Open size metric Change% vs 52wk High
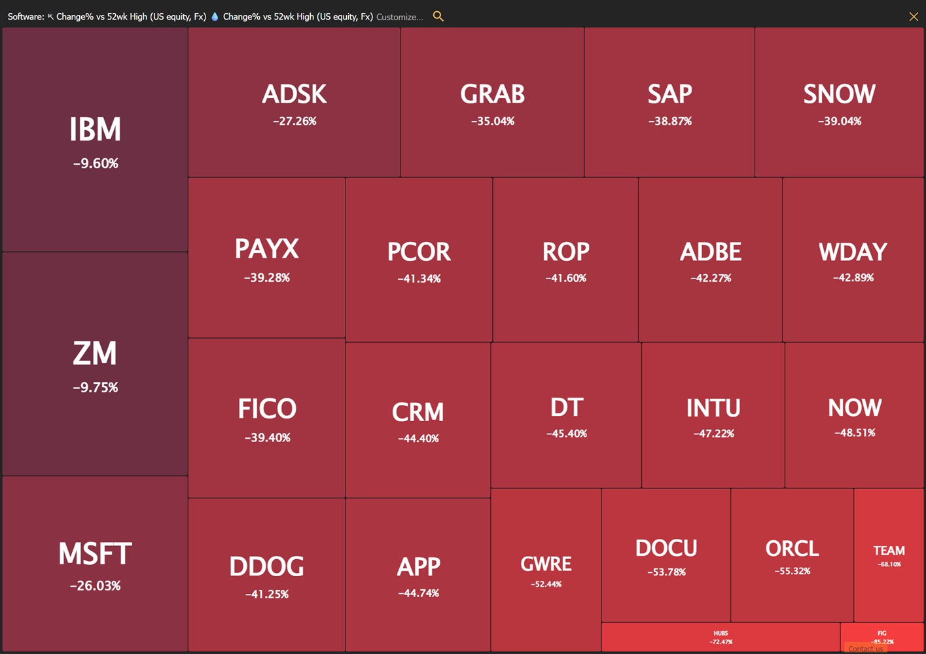926x654 pixels. (131, 17)
